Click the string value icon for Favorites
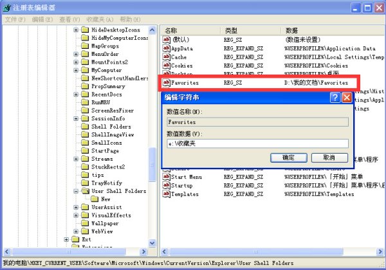The height and width of the screenshot is (270, 386). [167, 83]
